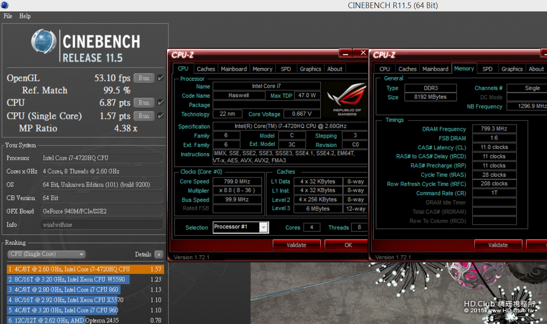Viewport: 547px width, 324px height.
Task: Click the Cinebench Release 11.5 logo
Action: tap(86, 47)
